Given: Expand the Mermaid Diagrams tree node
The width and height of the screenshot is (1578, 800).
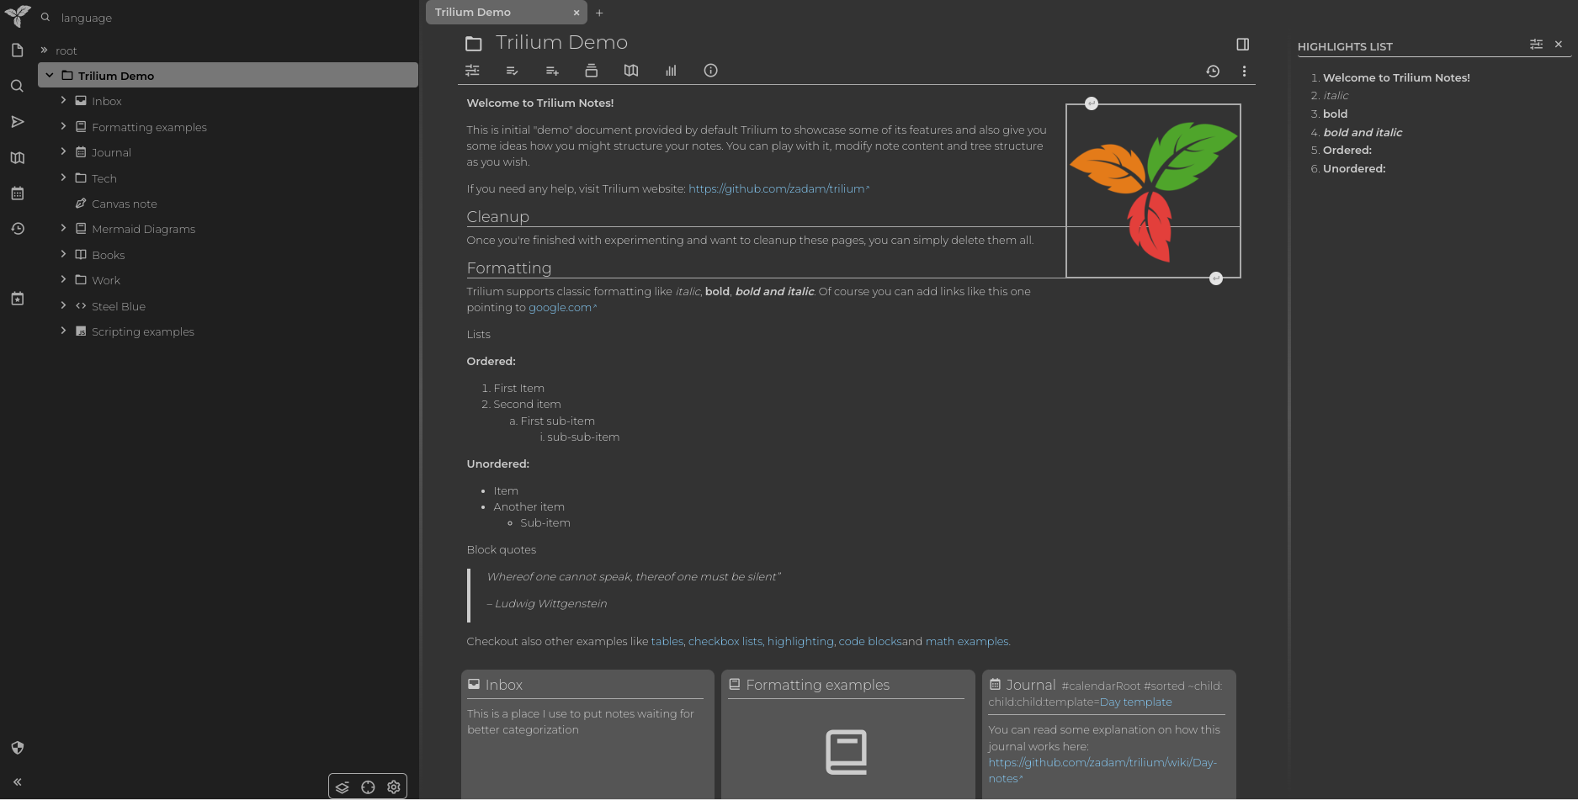Looking at the screenshot, I should 63,228.
